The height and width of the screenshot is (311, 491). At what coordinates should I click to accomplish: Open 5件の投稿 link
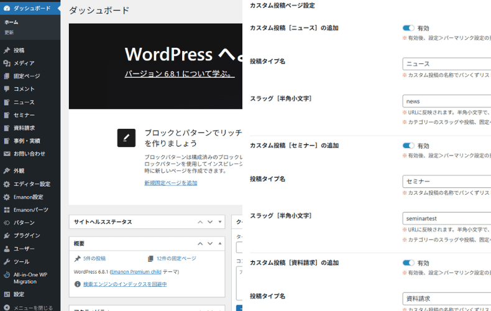pos(94,258)
